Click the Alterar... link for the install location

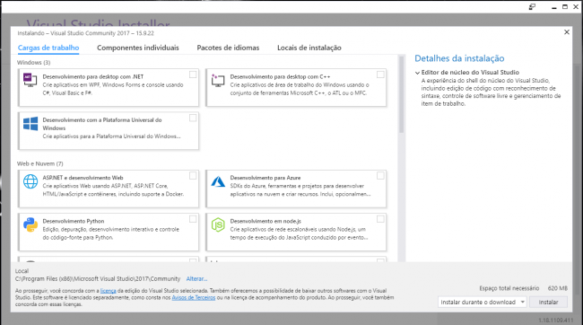point(196,279)
